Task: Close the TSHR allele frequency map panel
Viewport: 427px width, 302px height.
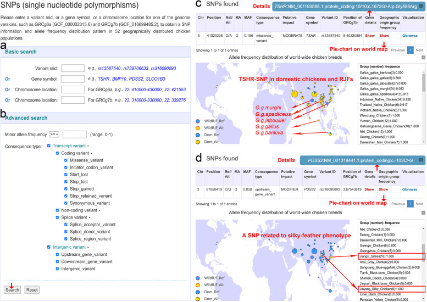Action: point(423,58)
